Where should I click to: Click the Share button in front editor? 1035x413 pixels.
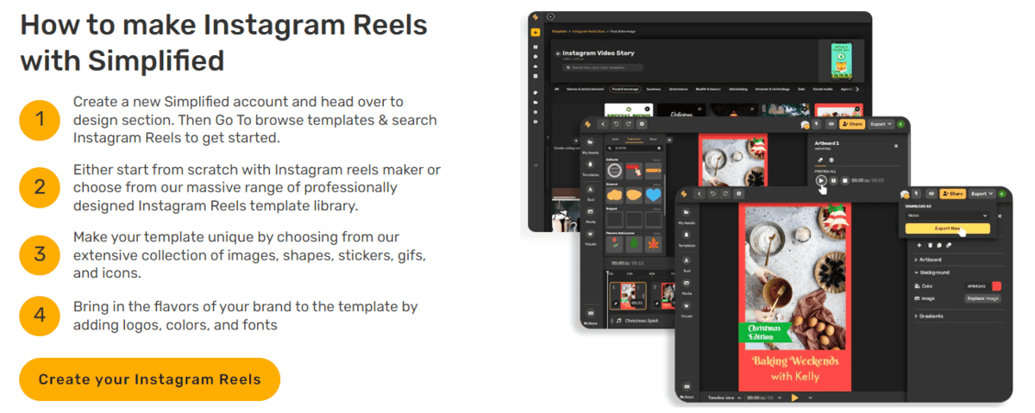952,194
